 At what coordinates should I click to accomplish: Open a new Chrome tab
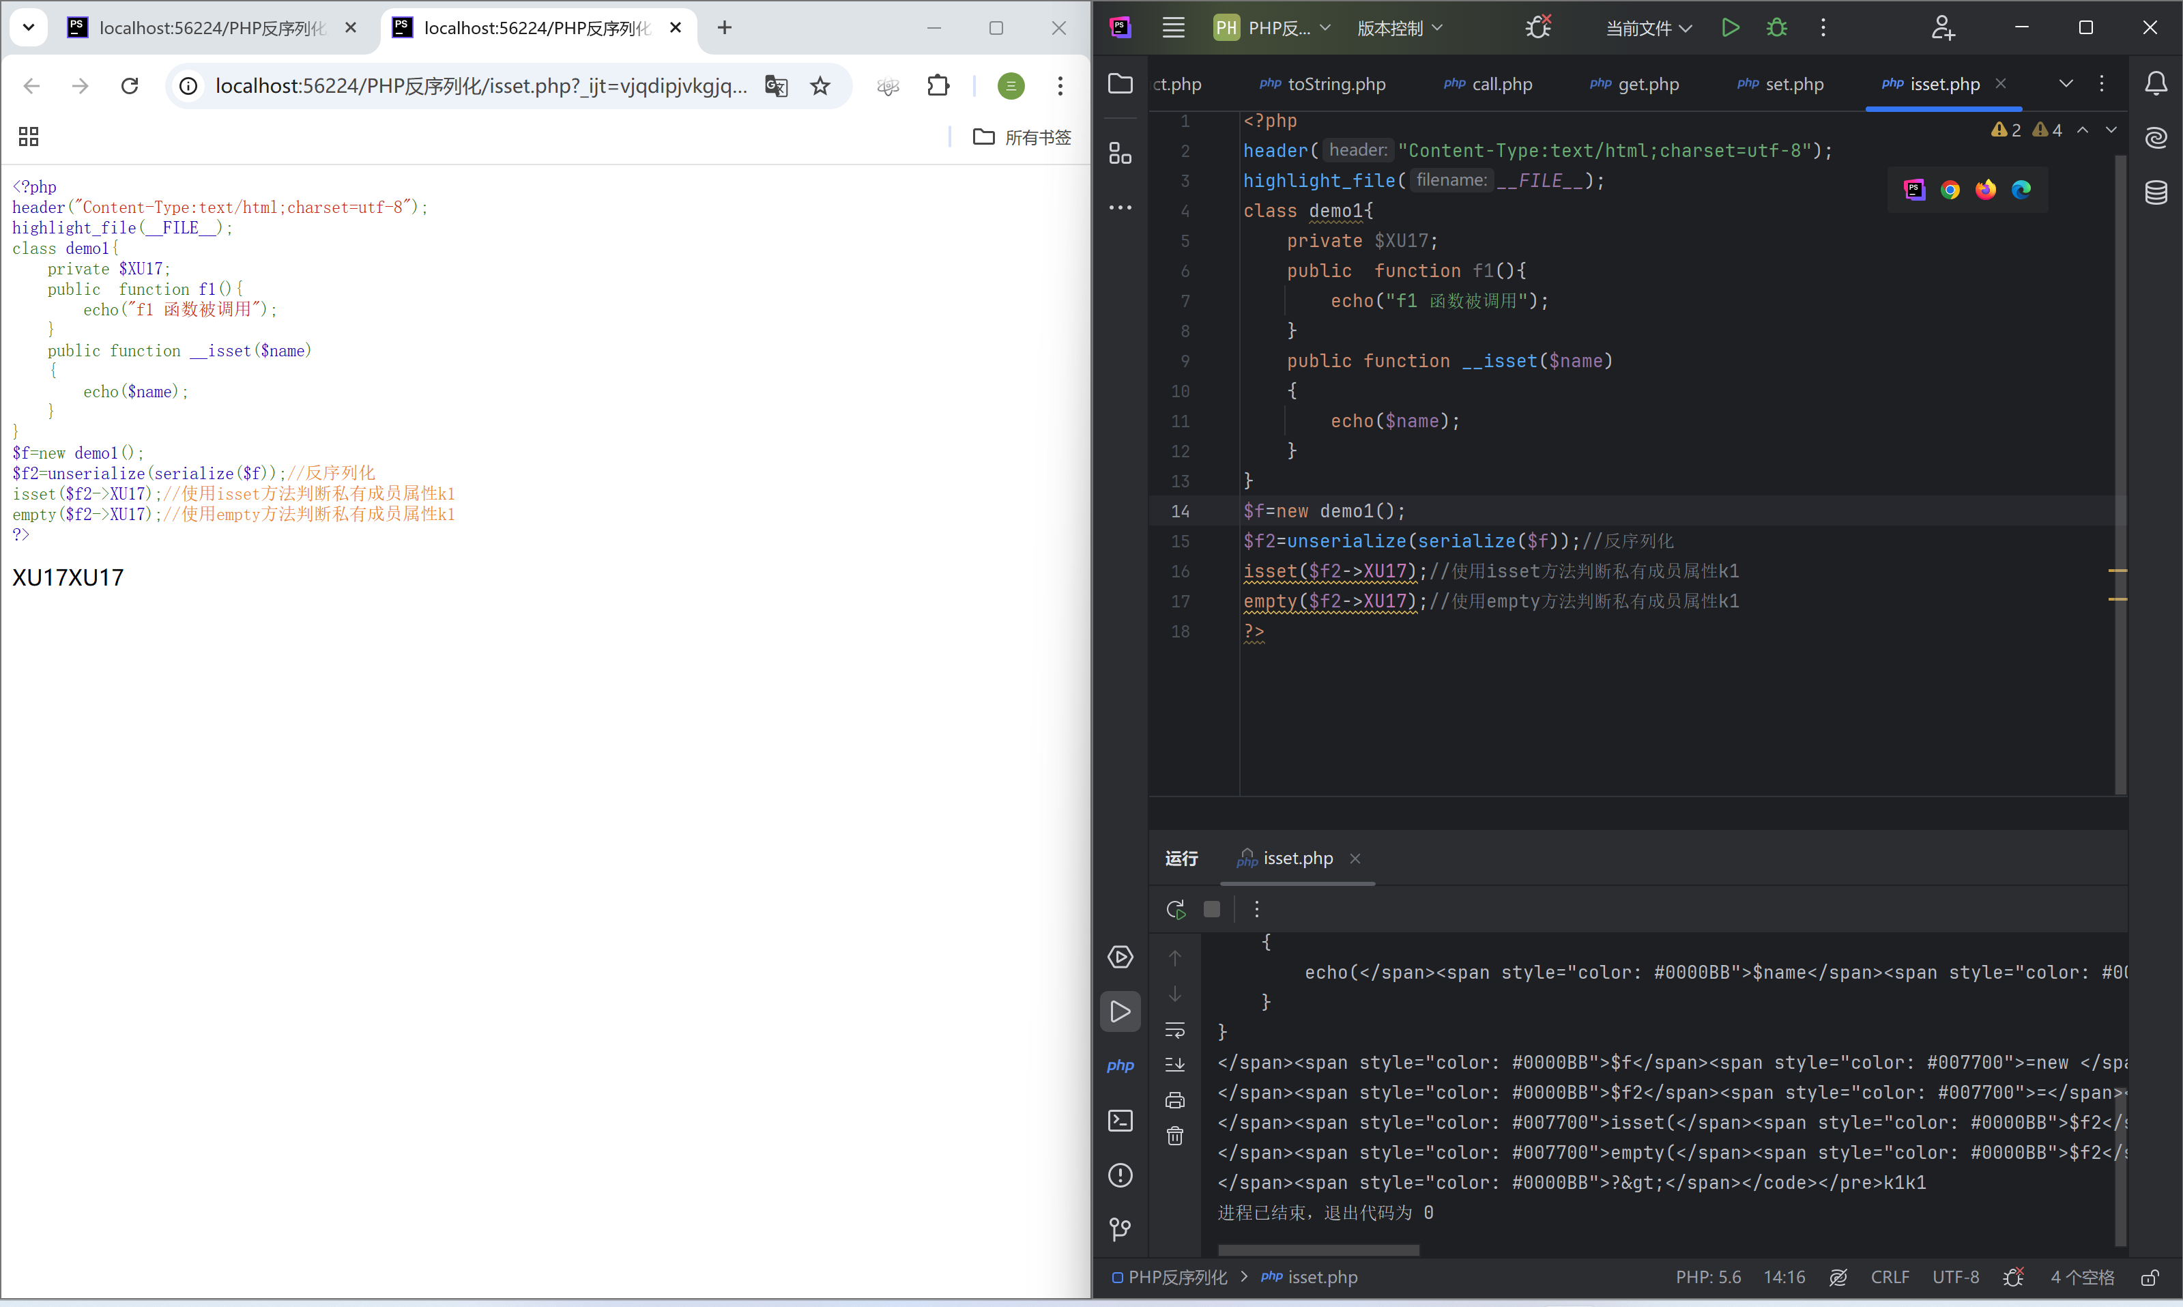click(724, 27)
